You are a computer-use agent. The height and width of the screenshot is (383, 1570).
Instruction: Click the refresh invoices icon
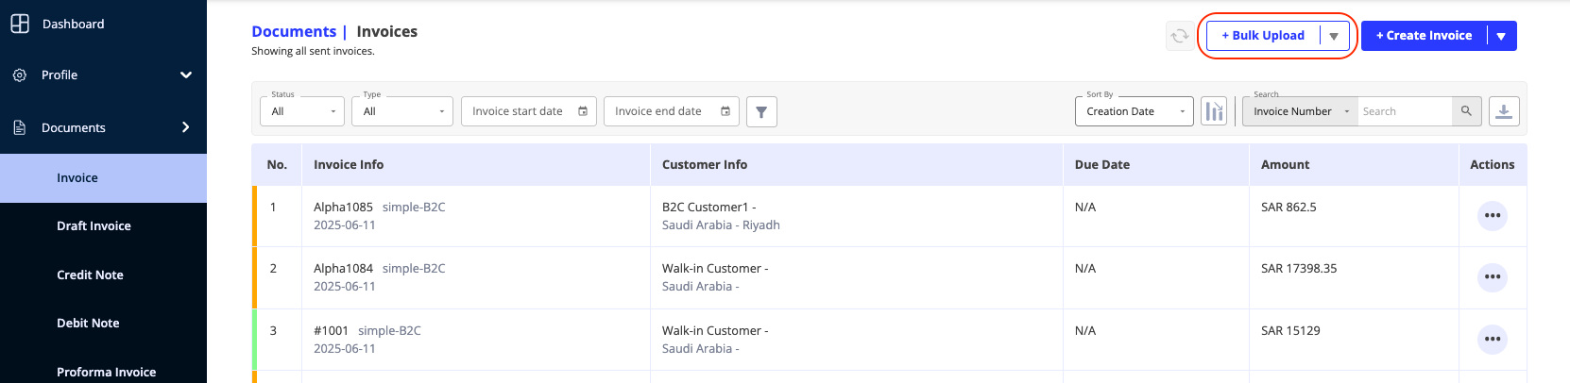pos(1180,36)
